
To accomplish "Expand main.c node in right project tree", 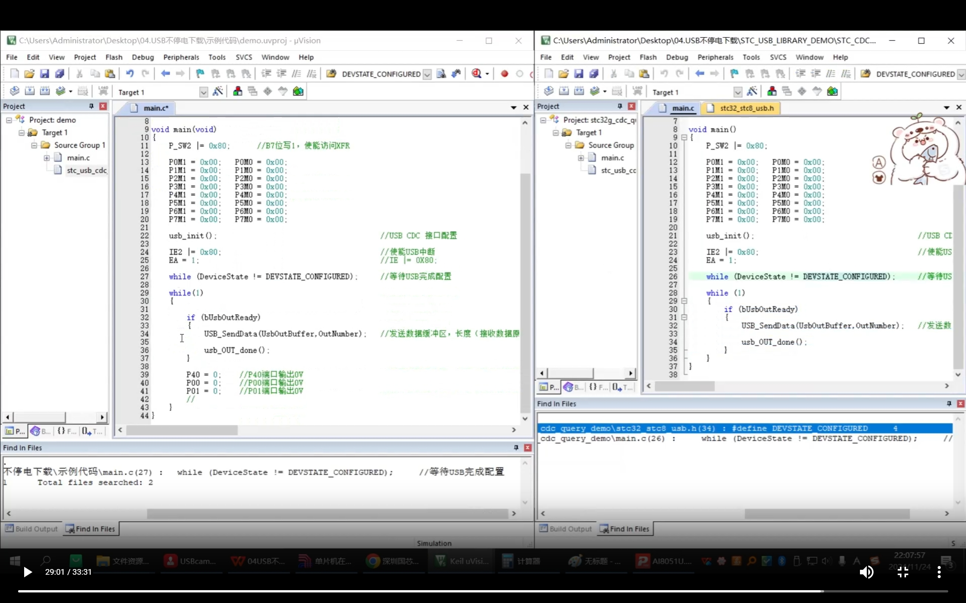I will click(581, 158).
